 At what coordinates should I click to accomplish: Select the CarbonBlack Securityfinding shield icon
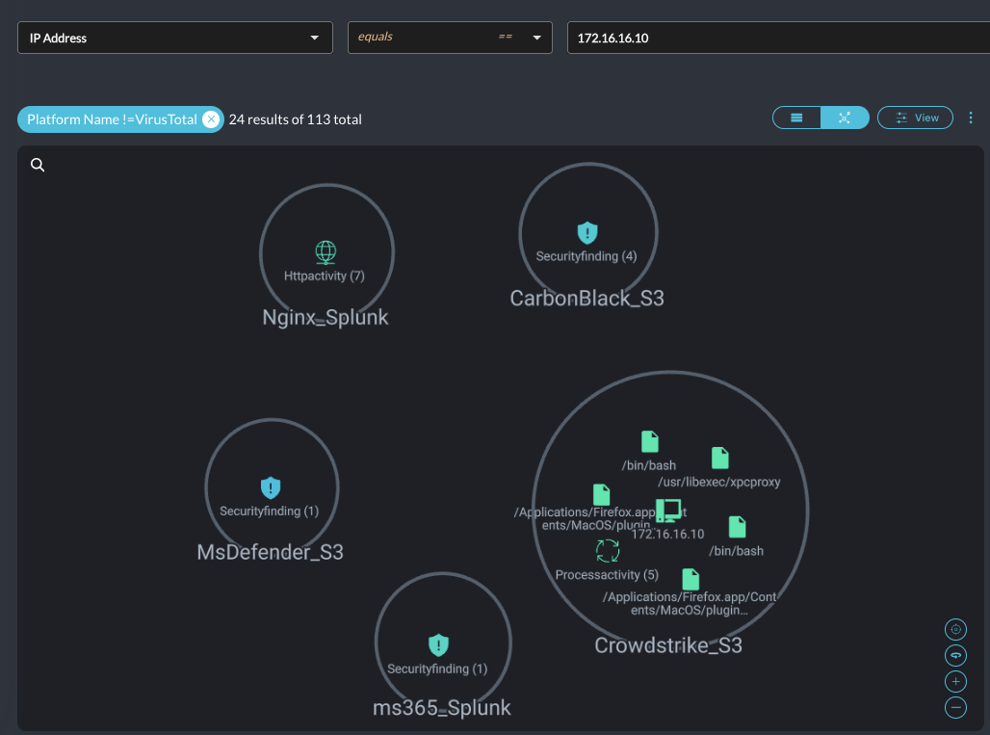587,233
